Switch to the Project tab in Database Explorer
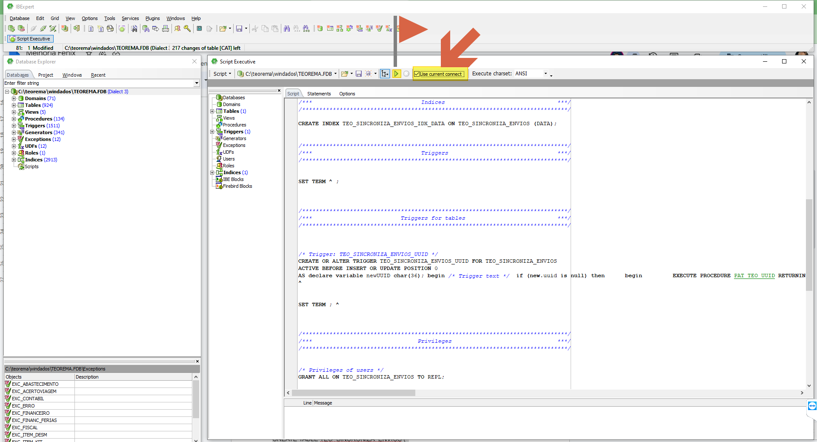The height and width of the screenshot is (442, 817). coord(46,75)
